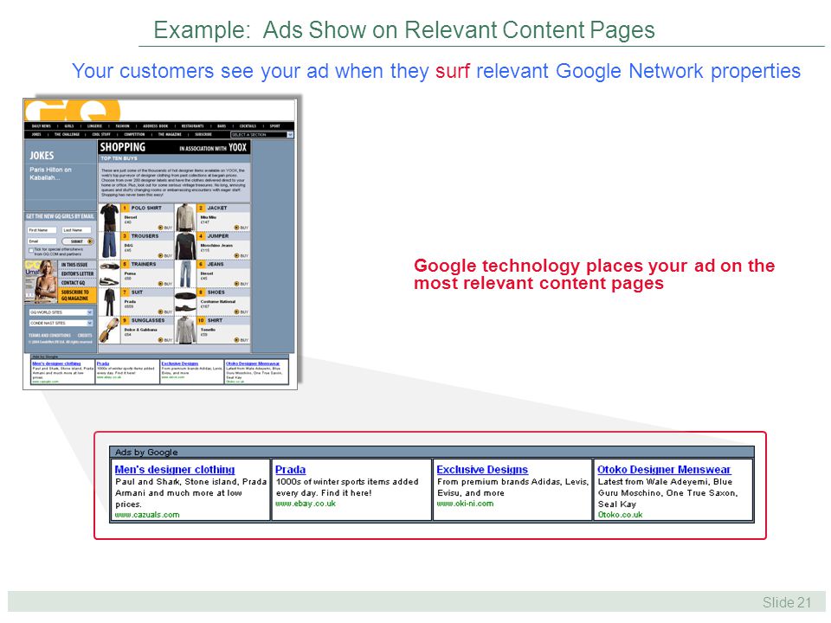
Task: Open the GQ magazine cover image
Action: pos(41,282)
